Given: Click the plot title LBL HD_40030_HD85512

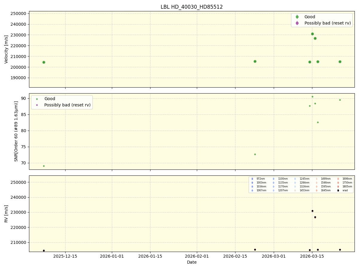Looking at the screenshot, I should point(191,7).
